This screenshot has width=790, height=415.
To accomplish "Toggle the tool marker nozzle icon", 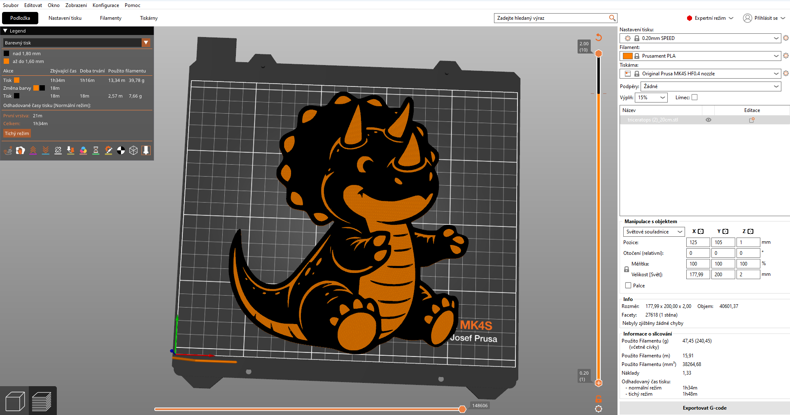I will tap(146, 151).
